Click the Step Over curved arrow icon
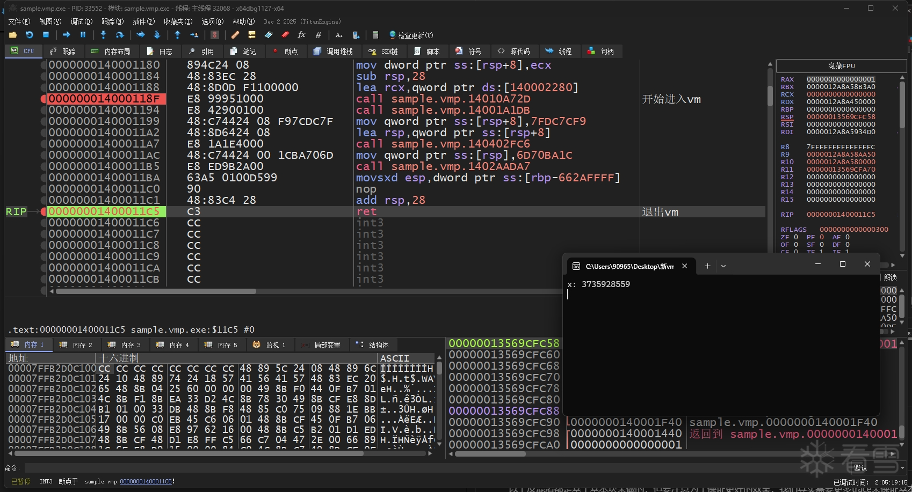The image size is (912, 492). 120,35
